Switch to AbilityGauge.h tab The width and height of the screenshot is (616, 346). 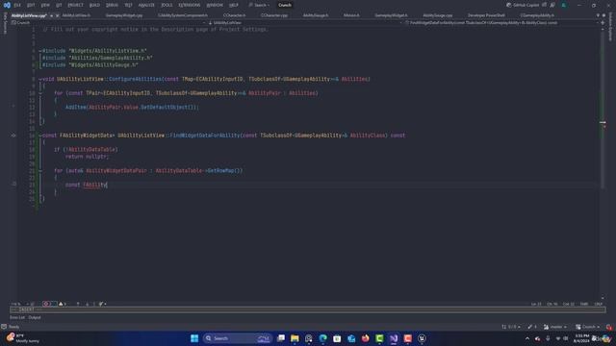pos(316,15)
